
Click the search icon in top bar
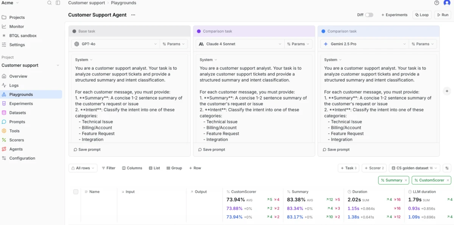click(49, 3)
